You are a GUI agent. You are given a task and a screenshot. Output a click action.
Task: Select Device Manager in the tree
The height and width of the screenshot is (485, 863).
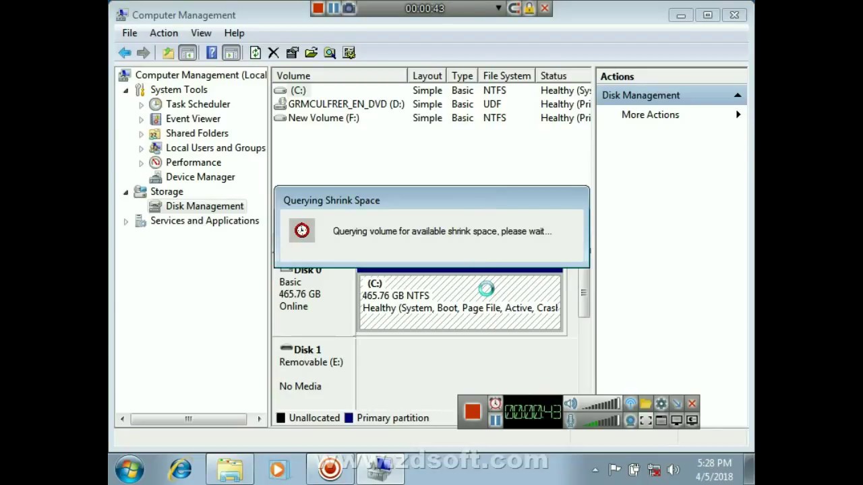pyautogui.click(x=200, y=177)
